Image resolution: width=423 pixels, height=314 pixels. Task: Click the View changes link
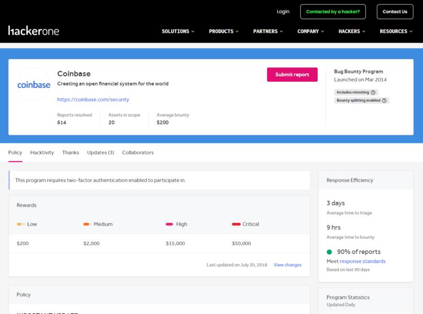(287, 265)
